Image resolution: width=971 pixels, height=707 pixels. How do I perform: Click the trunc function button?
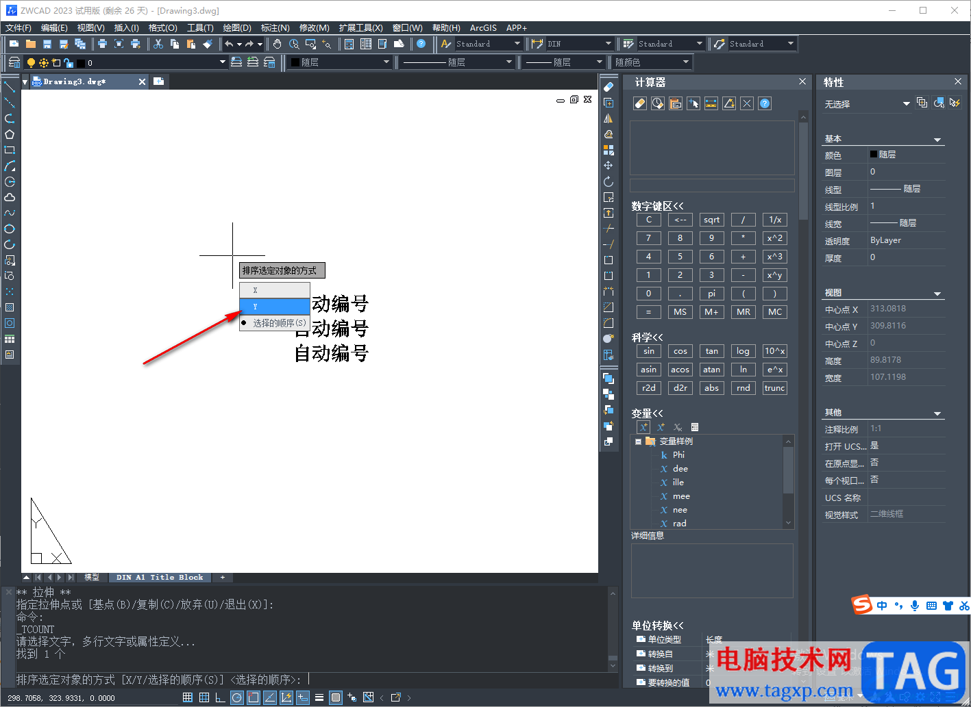pos(775,388)
